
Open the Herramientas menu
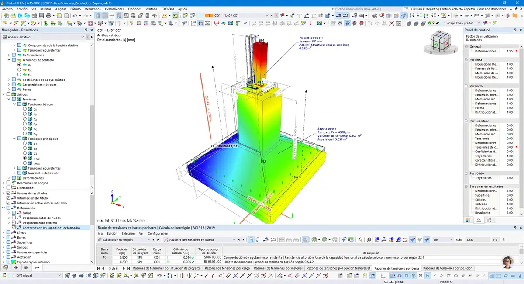(114, 9)
